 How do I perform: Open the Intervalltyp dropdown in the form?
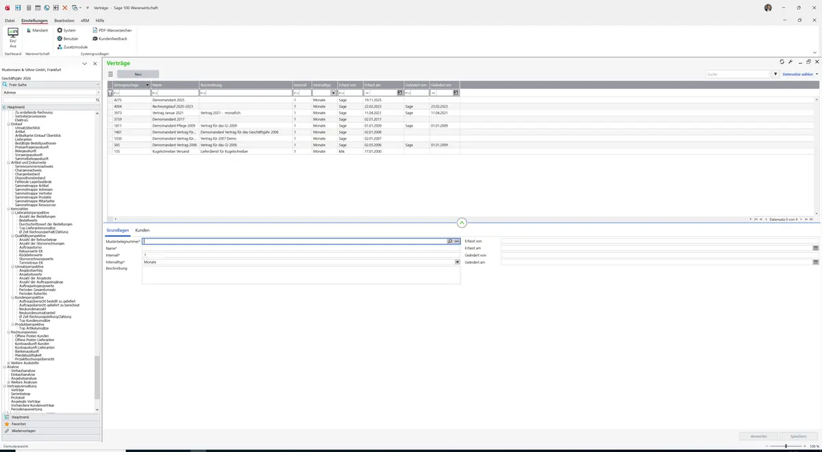[x=457, y=262]
